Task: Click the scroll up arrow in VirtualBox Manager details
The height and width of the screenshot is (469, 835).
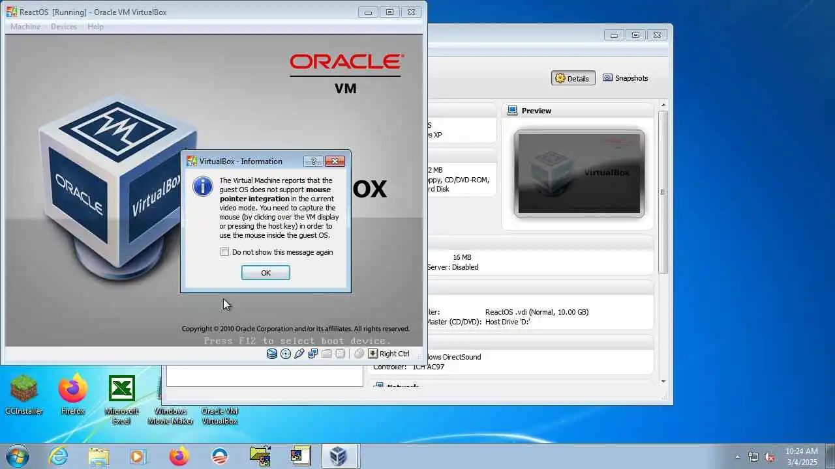Action: [663, 105]
